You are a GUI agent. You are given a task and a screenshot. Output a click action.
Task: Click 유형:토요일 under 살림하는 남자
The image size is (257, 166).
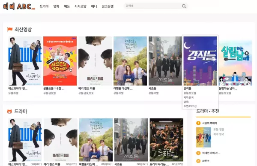[225, 93]
